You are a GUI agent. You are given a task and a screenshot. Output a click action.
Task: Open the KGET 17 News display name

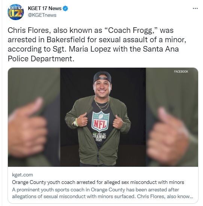pyautogui.click(x=45, y=8)
